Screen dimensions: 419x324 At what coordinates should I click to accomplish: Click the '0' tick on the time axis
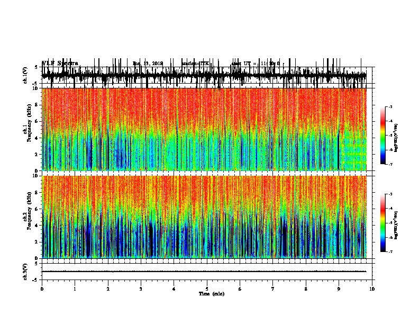42,289
